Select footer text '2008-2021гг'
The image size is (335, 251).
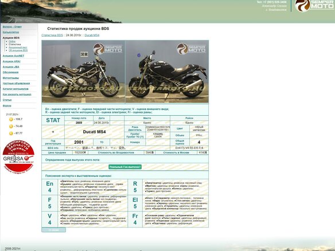click(x=13, y=249)
